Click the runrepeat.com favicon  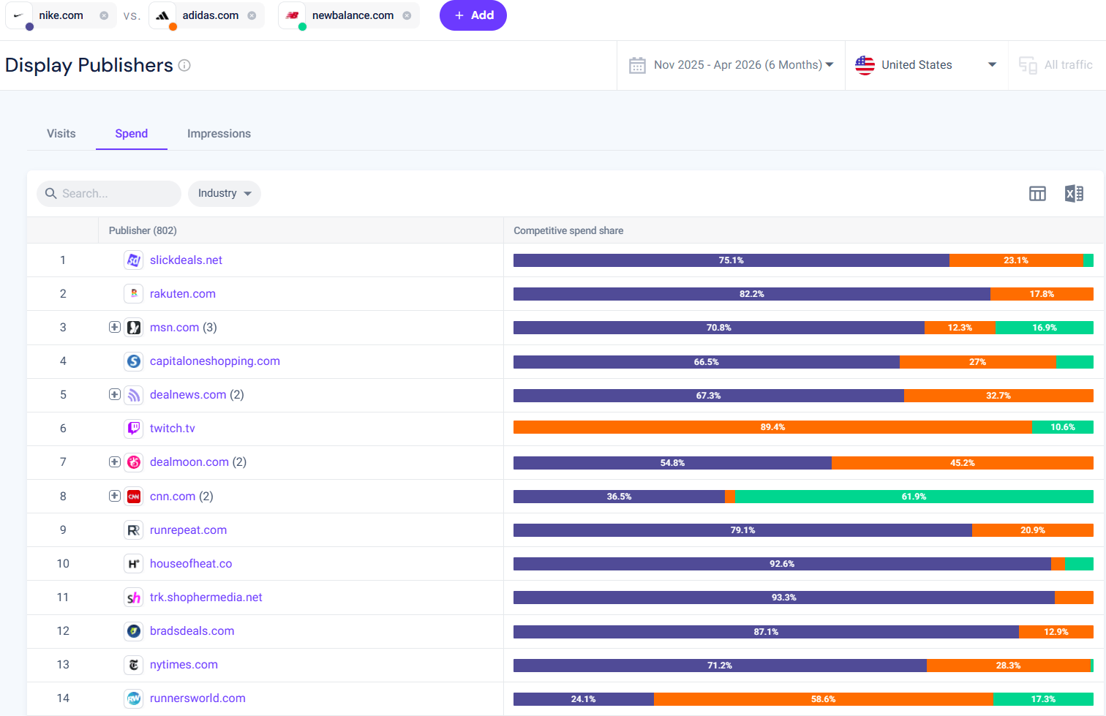[134, 530]
